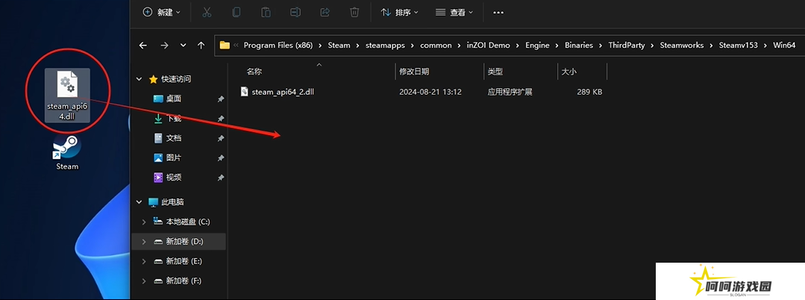805x300 pixels.
Task: Click the Paste clipboard icon
Action: [x=266, y=12]
